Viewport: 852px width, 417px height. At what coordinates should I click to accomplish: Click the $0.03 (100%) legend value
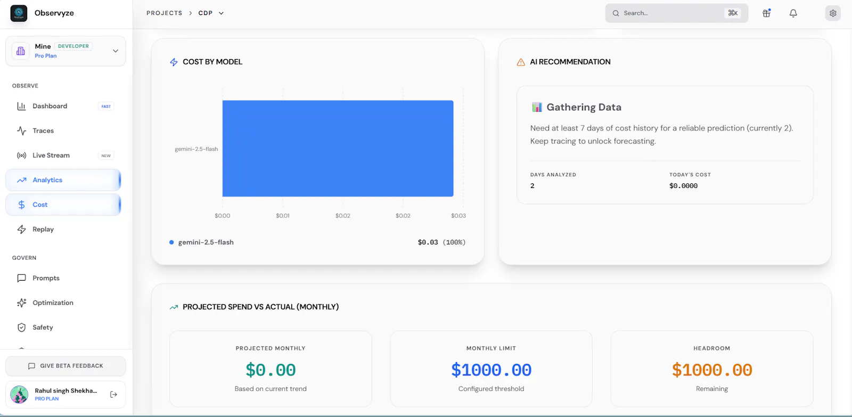click(x=441, y=242)
